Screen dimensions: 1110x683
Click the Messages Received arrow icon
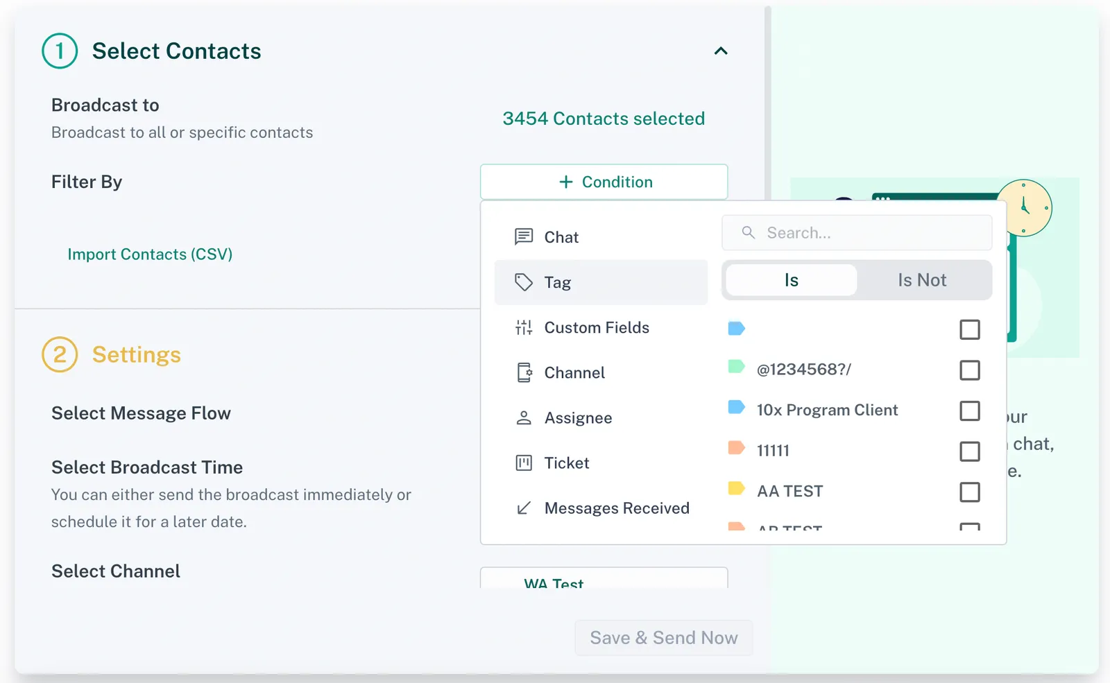pos(524,508)
